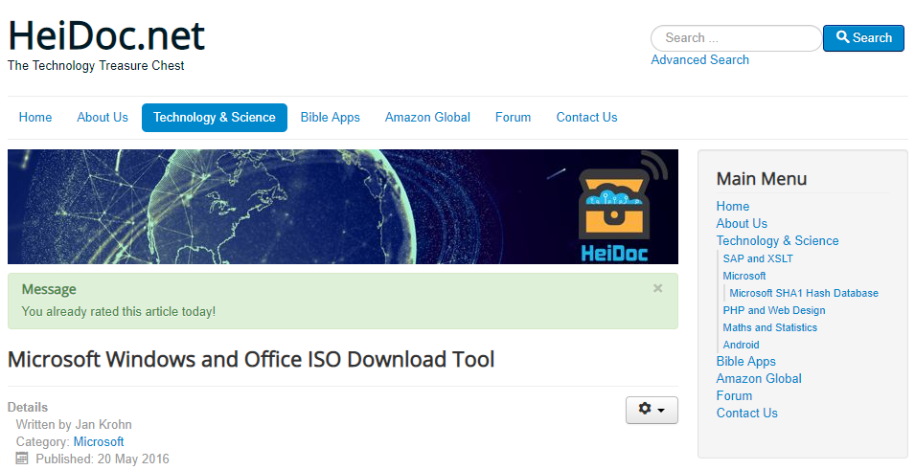
Task: Click the 'Message' alert heading
Action: pyautogui.click(x=49, y=289)
